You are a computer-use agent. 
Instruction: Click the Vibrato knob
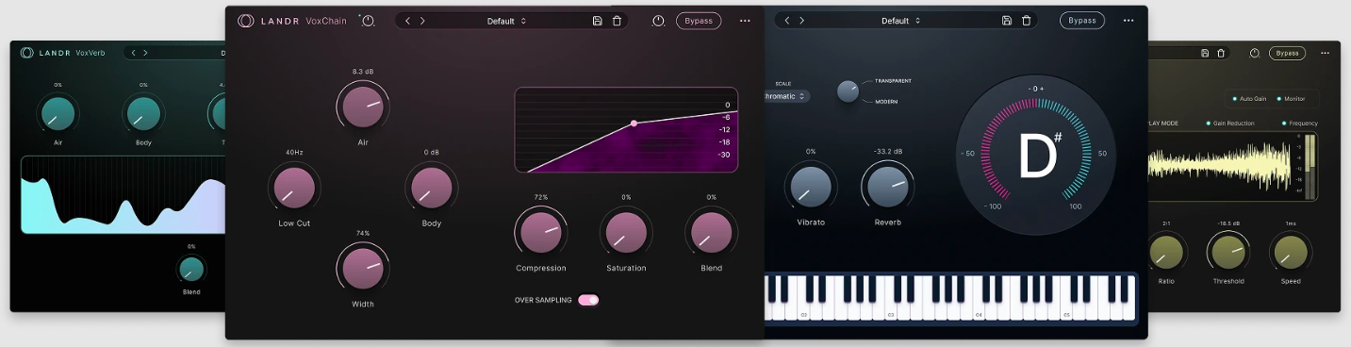click(x=811, y=188)
